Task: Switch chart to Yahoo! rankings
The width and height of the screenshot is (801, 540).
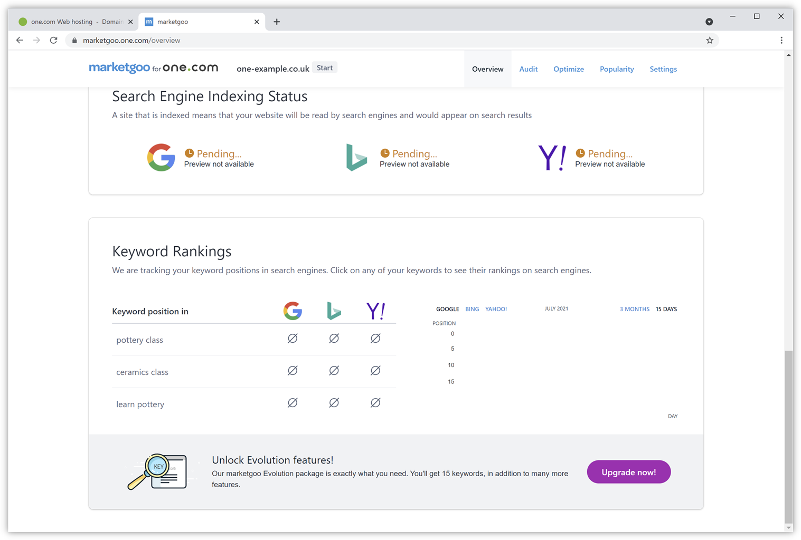Action: pos(496,309)
